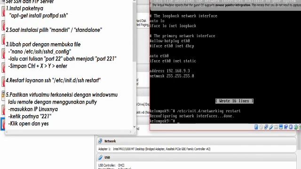Click the "#allow-hotplug eth0" terminal line
This screenshot has height=169, width=301.
point(170,41)
